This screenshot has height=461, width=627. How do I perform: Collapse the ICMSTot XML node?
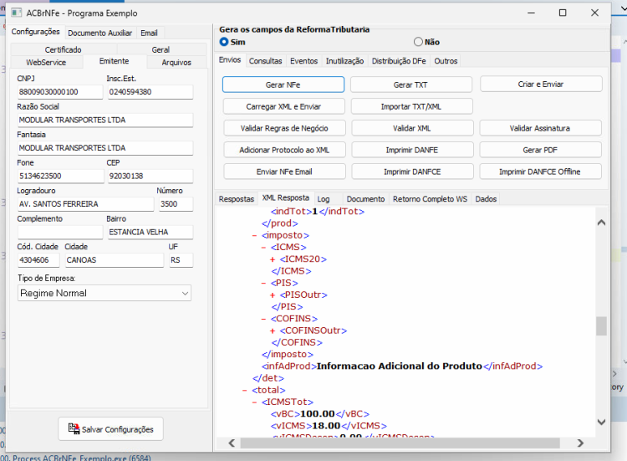tap(254, 402)
